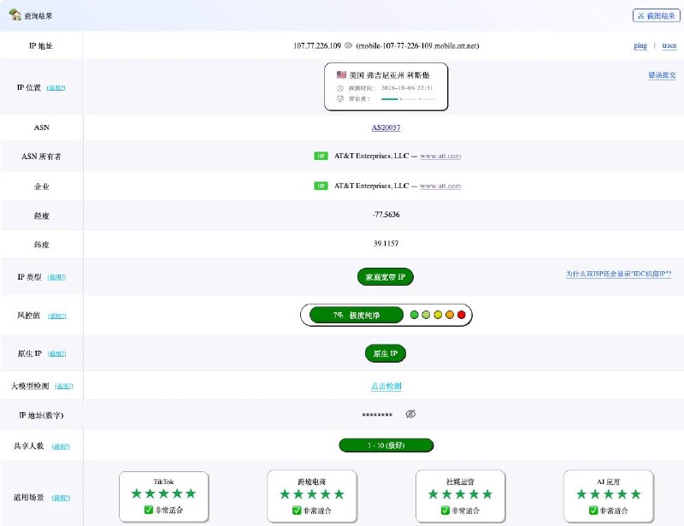Open the 为什么双ISP还会显示"IDC机房IP" link
Viewport: 684px width, 526px height.
618,274
